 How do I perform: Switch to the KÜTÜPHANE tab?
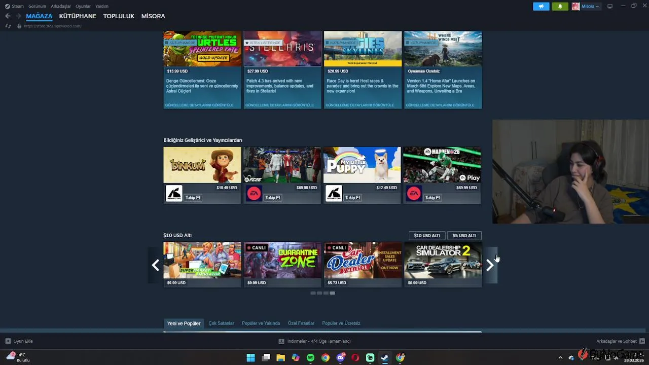tap(78, 16)
